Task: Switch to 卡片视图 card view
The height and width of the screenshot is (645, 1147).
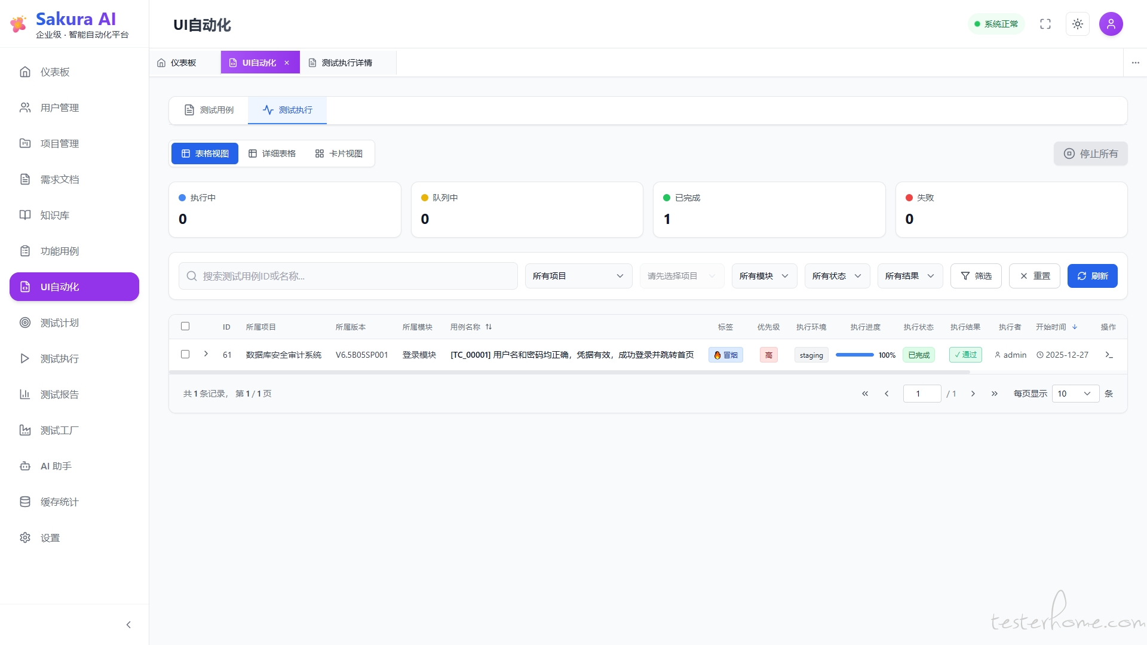Action: (x=339, y=153)
